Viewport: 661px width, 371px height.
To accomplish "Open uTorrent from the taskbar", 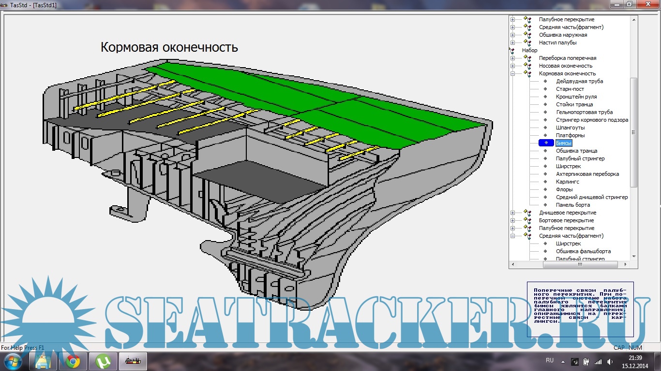I will [x=103, y=361].
